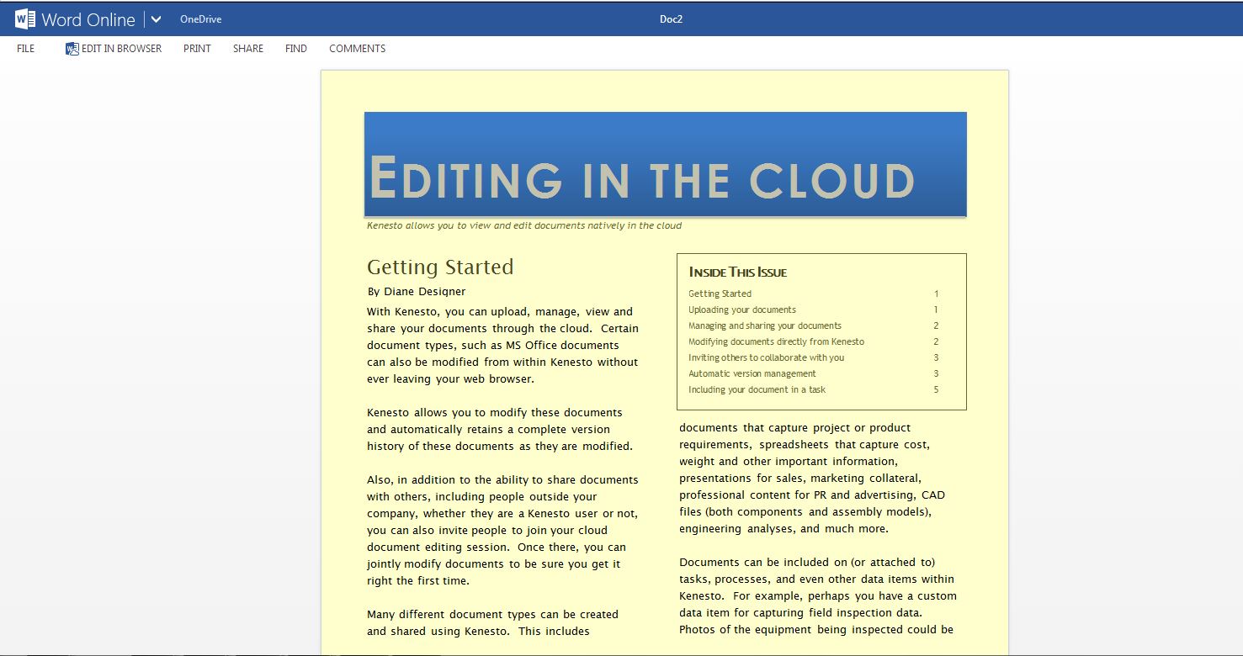The width and height of the screenshot is (1243, 656).
Task: Click the Doc2 document title
Action: (x=671, y=19)
